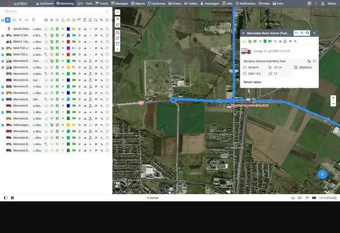Open the Trailers tab
Screen dimensions: 340x233
click(x=191, y=3)
